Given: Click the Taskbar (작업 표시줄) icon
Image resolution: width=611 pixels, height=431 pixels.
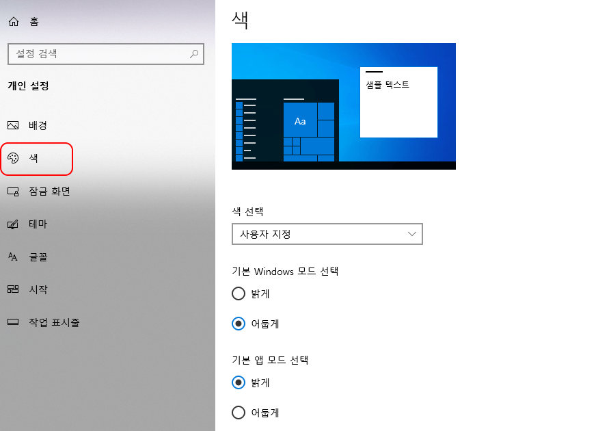Looking at the screenshot, I should tap(13, 322).
